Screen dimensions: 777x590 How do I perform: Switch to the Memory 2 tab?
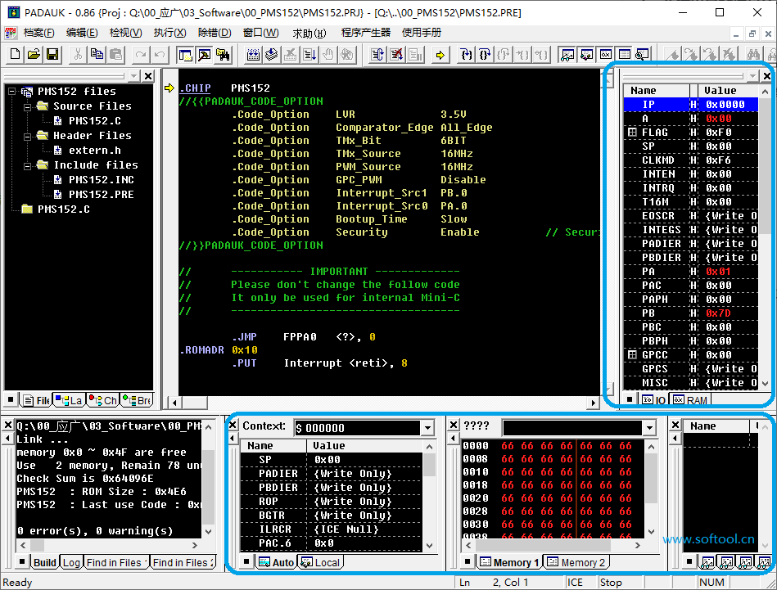[x=577, y=562]
